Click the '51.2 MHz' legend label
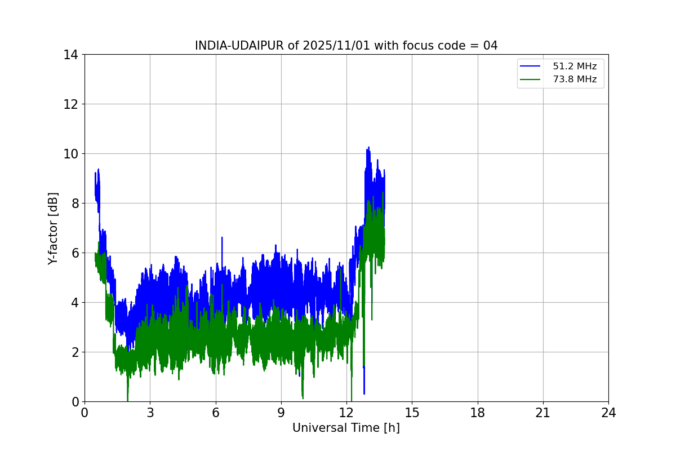 click(575, 66)
